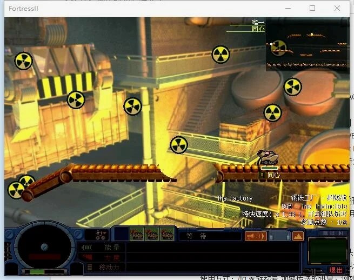The height and width of the screenshot is (280, 354).
Task: Click the radiation symbol by the mesh balcony
Action: click(x=179, y=145)
